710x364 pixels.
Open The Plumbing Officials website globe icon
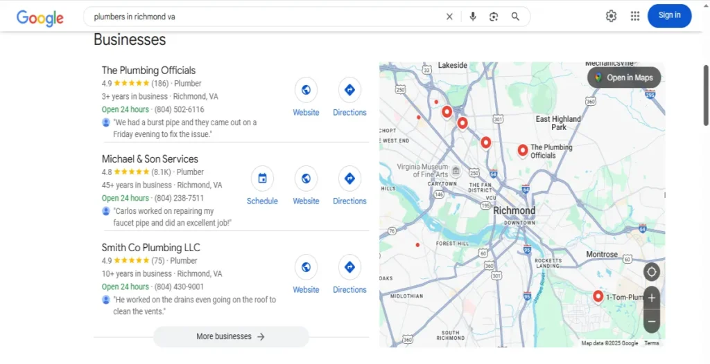pos(306,90)
